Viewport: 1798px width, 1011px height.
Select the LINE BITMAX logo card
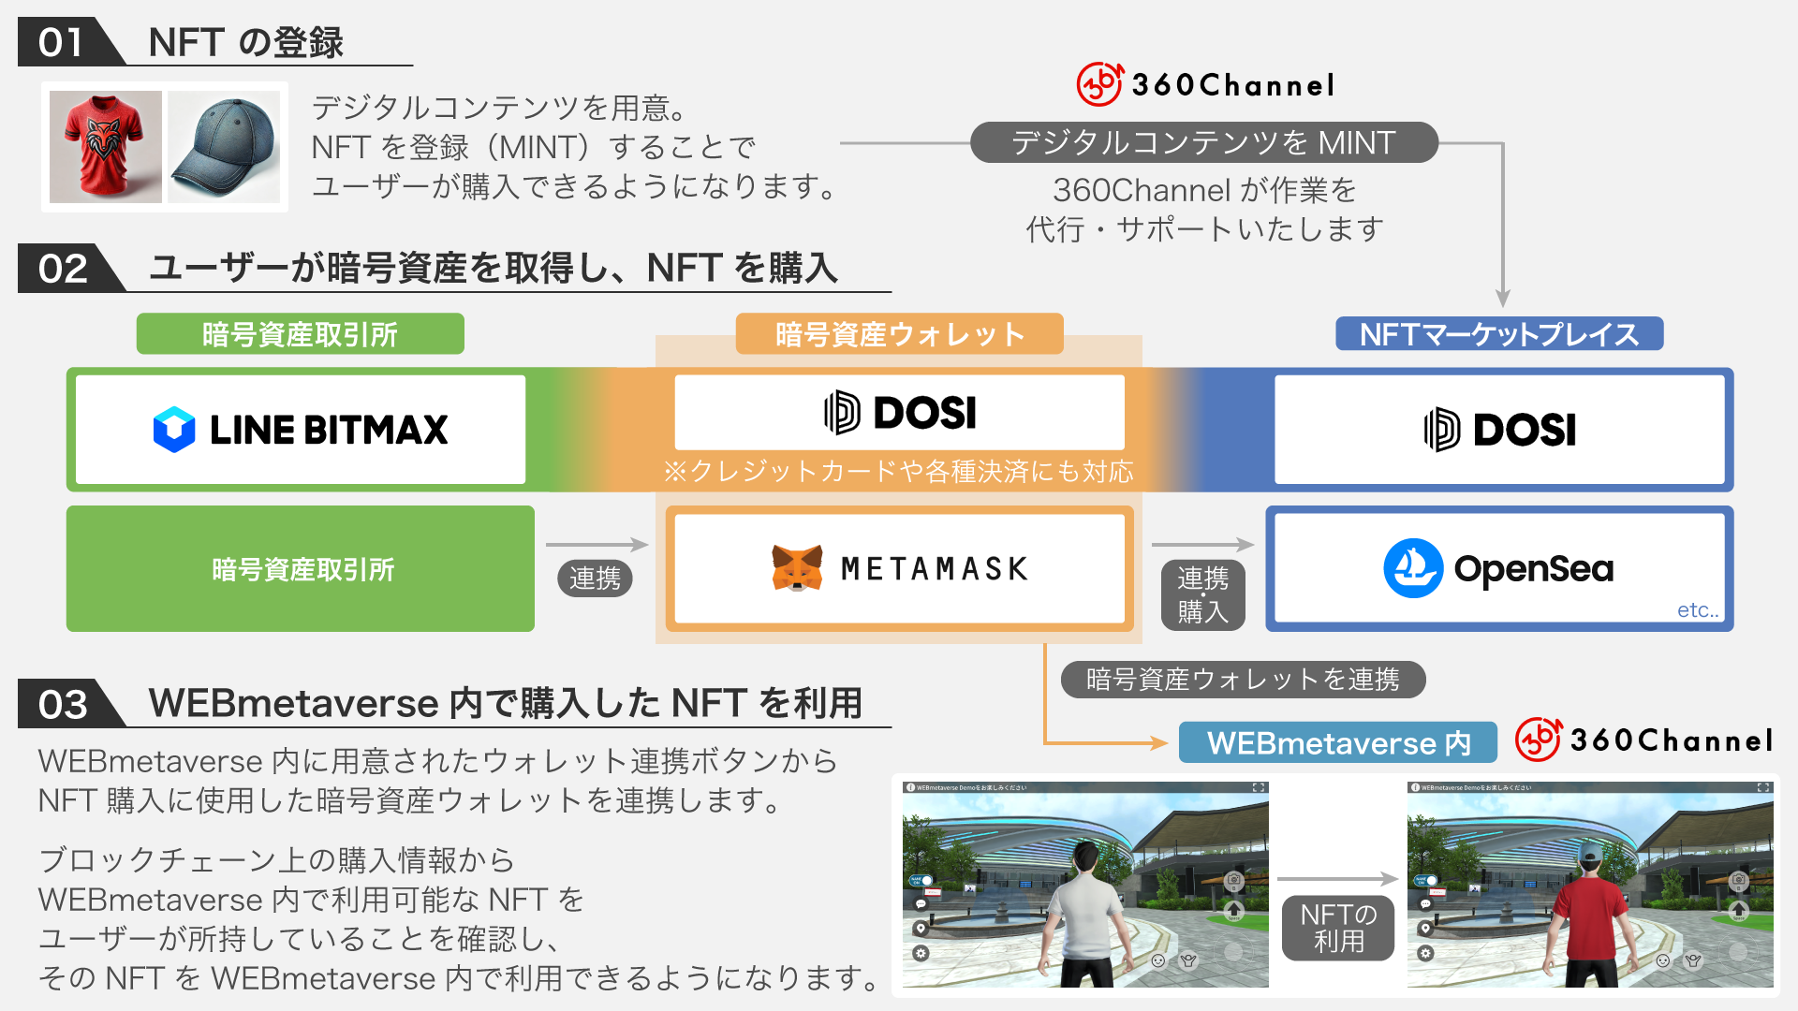point(301,430)
